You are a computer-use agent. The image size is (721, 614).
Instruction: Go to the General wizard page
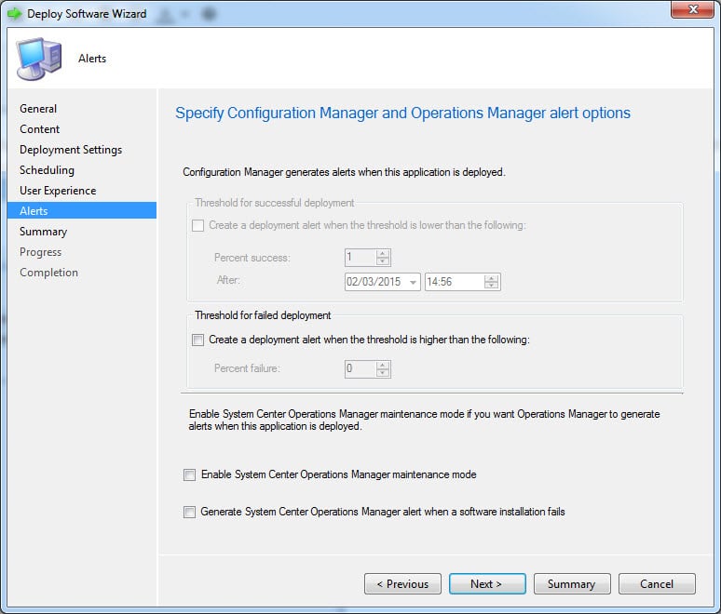click(x=38, y=109)
